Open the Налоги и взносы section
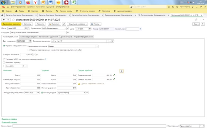 [64, 11]
